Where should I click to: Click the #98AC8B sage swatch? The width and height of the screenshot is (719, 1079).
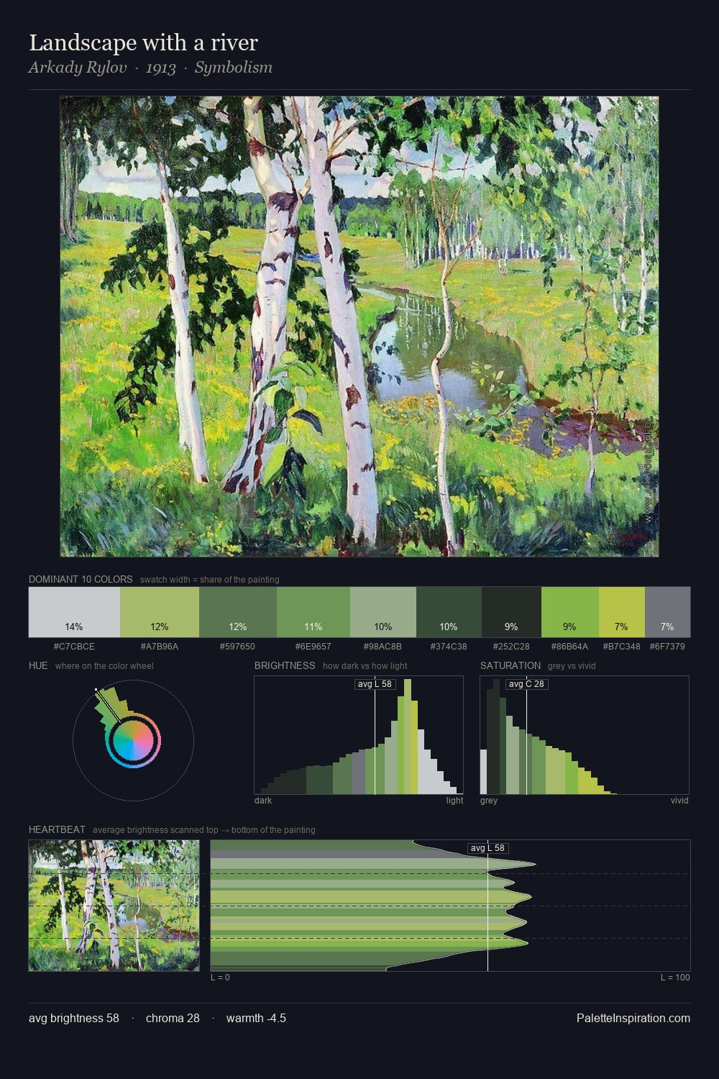[x=383, y=612]
